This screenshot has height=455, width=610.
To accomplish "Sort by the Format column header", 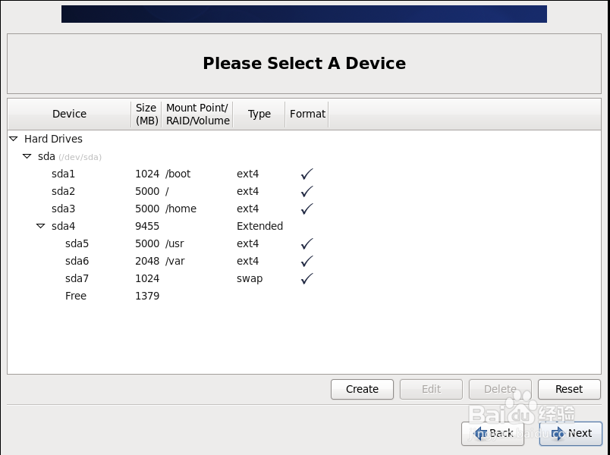I will 307,114.
